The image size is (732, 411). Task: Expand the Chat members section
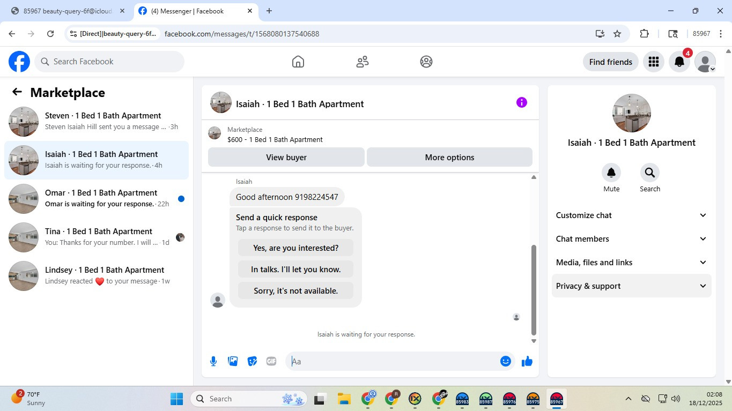[632, 239]
